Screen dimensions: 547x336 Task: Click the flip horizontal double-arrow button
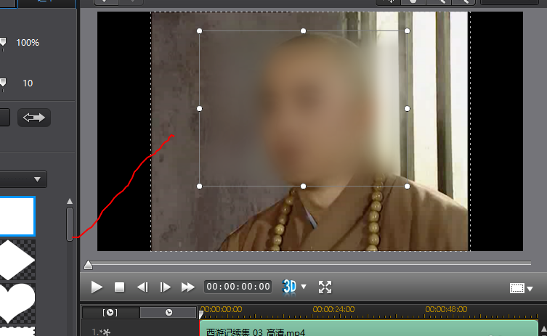(34, 118)
